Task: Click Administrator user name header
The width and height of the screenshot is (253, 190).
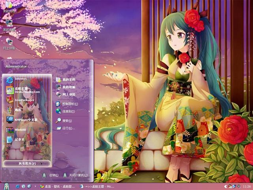Action: click(16, 66)
